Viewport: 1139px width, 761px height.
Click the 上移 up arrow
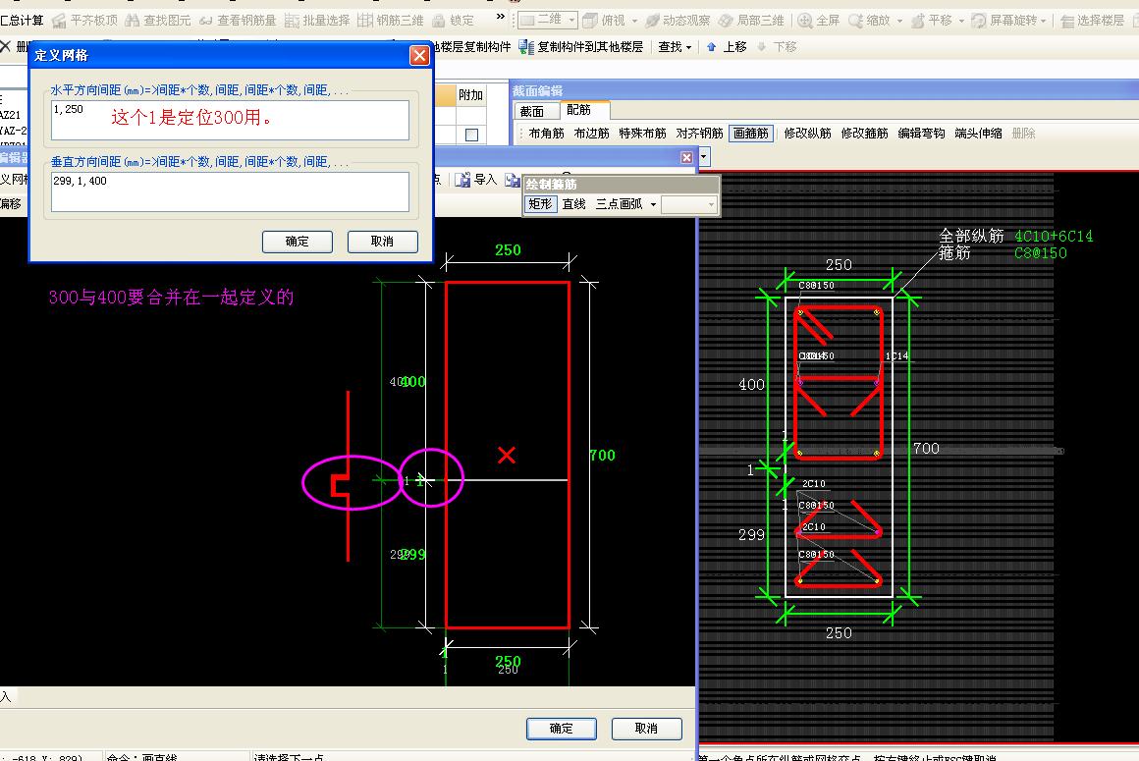(x=711, y=46)
